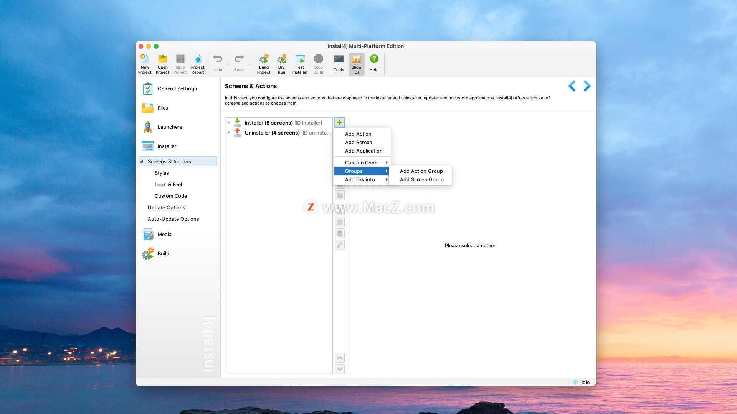Screen dimensions: 737x414
Task: Open a project via Open Project icon
Action: pyautogui.click(x=162, y=64)
